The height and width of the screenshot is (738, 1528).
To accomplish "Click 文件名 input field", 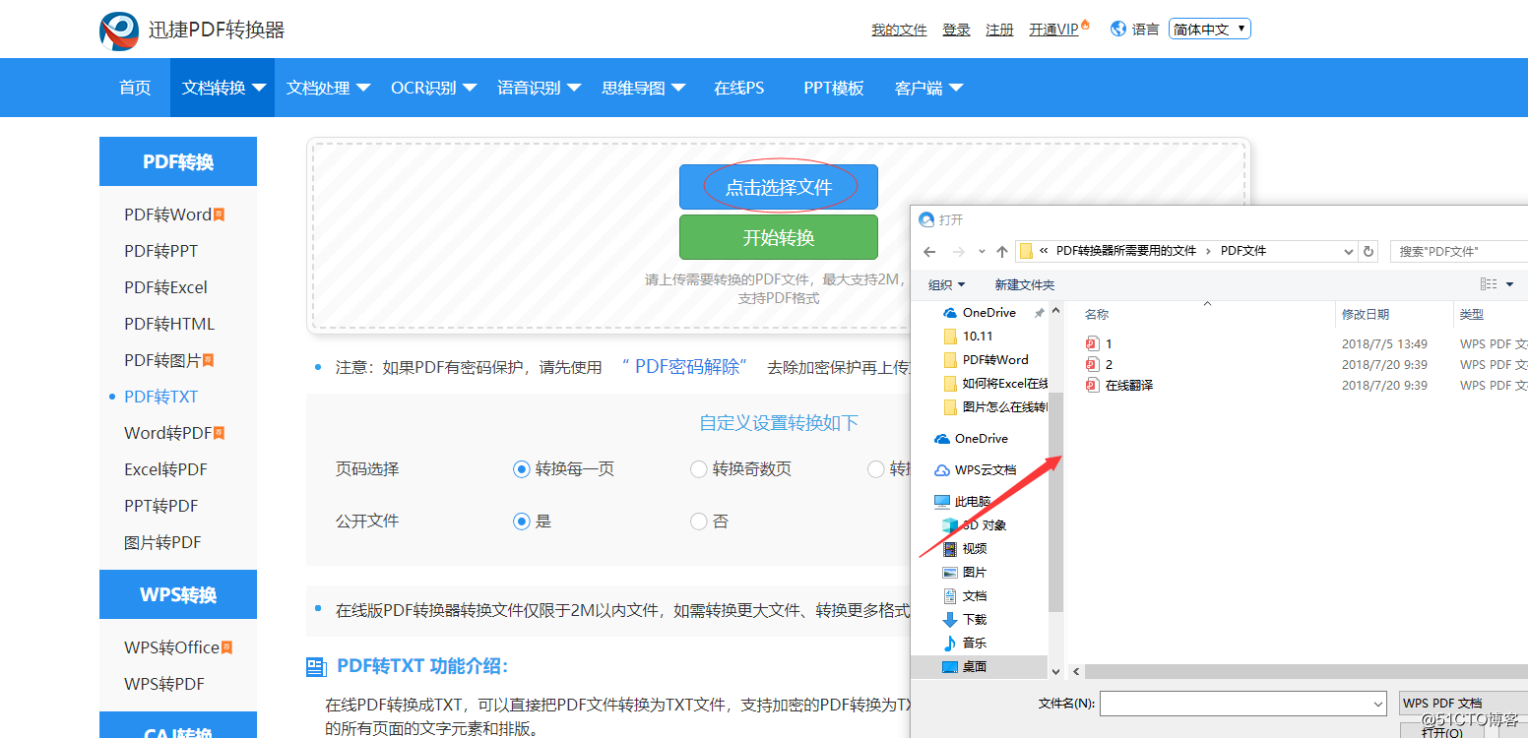I will (x=1243, y=703).
